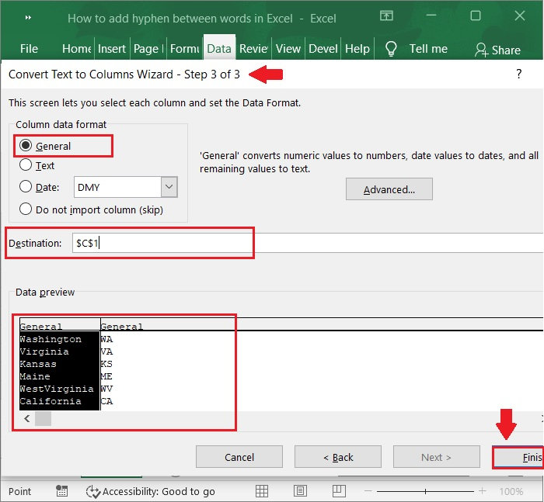Click the zoom slider in status bar
544x502 pixels.
426,491
